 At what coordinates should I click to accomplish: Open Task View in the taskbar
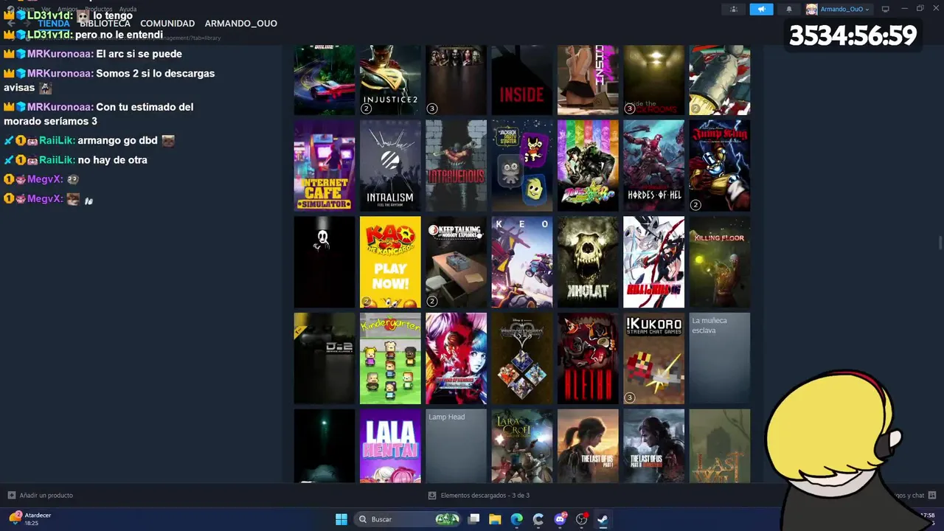coord(474,519)
